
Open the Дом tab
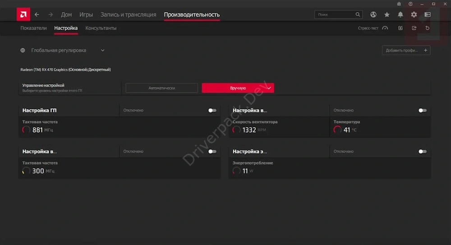tap(66, 14)
